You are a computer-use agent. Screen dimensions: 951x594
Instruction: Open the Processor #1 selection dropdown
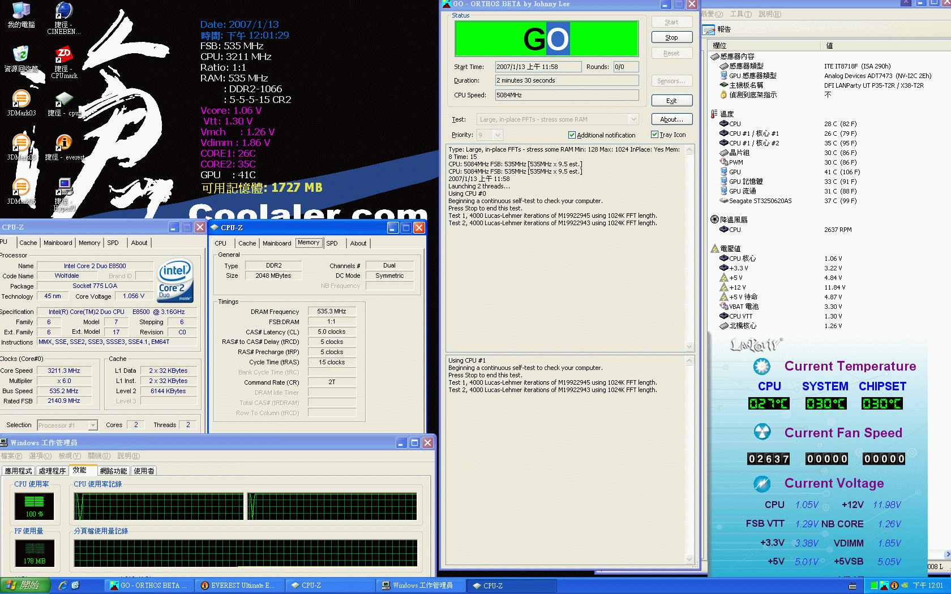93,425
